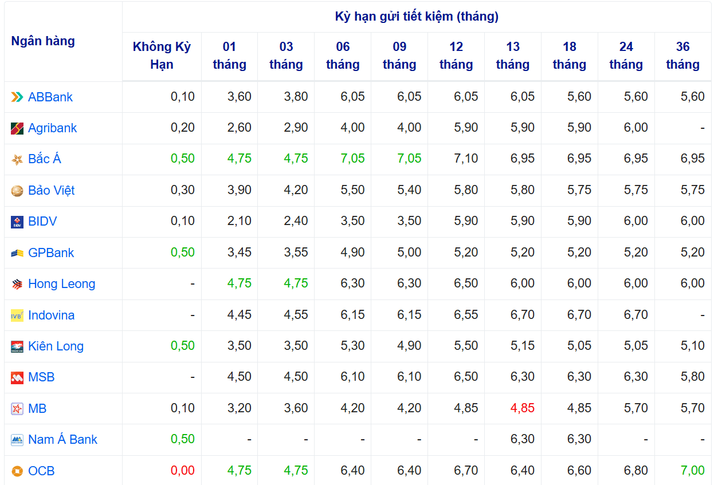Open the Nam Á Bank link
Viewport: 714px width, 485px height.
click(x=63, y=440)
